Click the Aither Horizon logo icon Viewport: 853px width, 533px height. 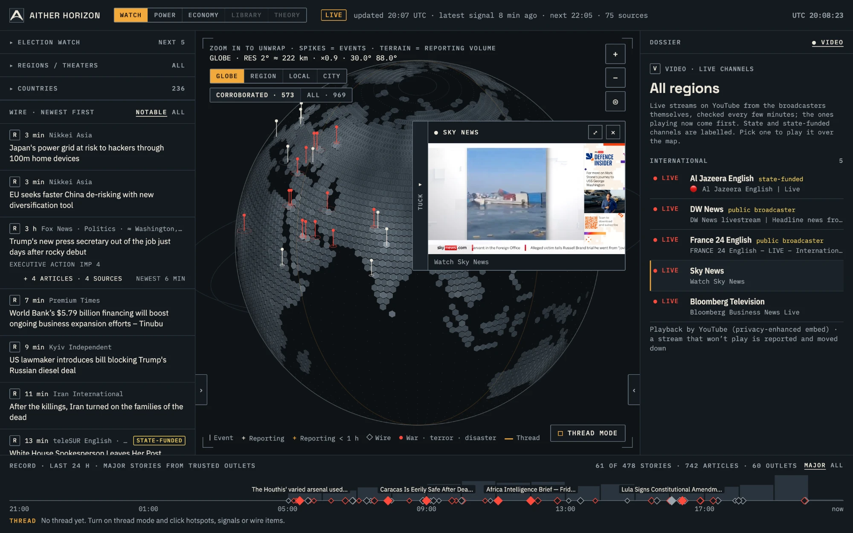[x=17, y=15]
